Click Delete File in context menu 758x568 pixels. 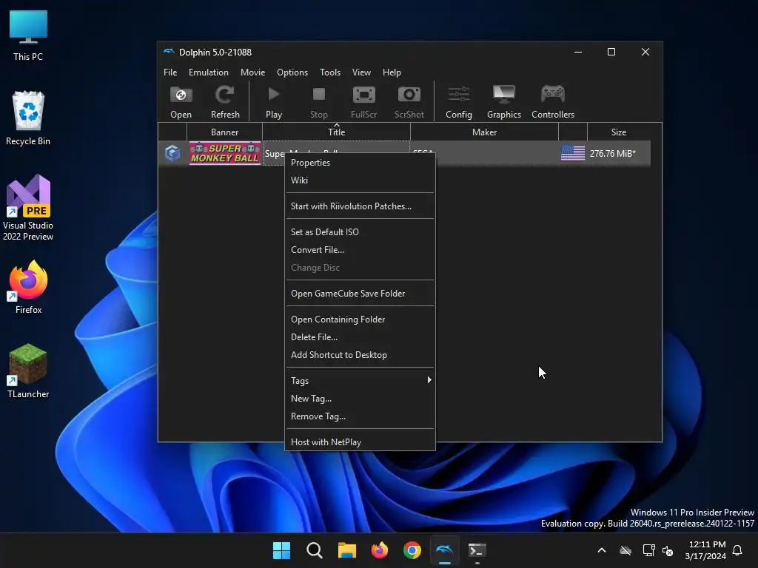[360, 337]
